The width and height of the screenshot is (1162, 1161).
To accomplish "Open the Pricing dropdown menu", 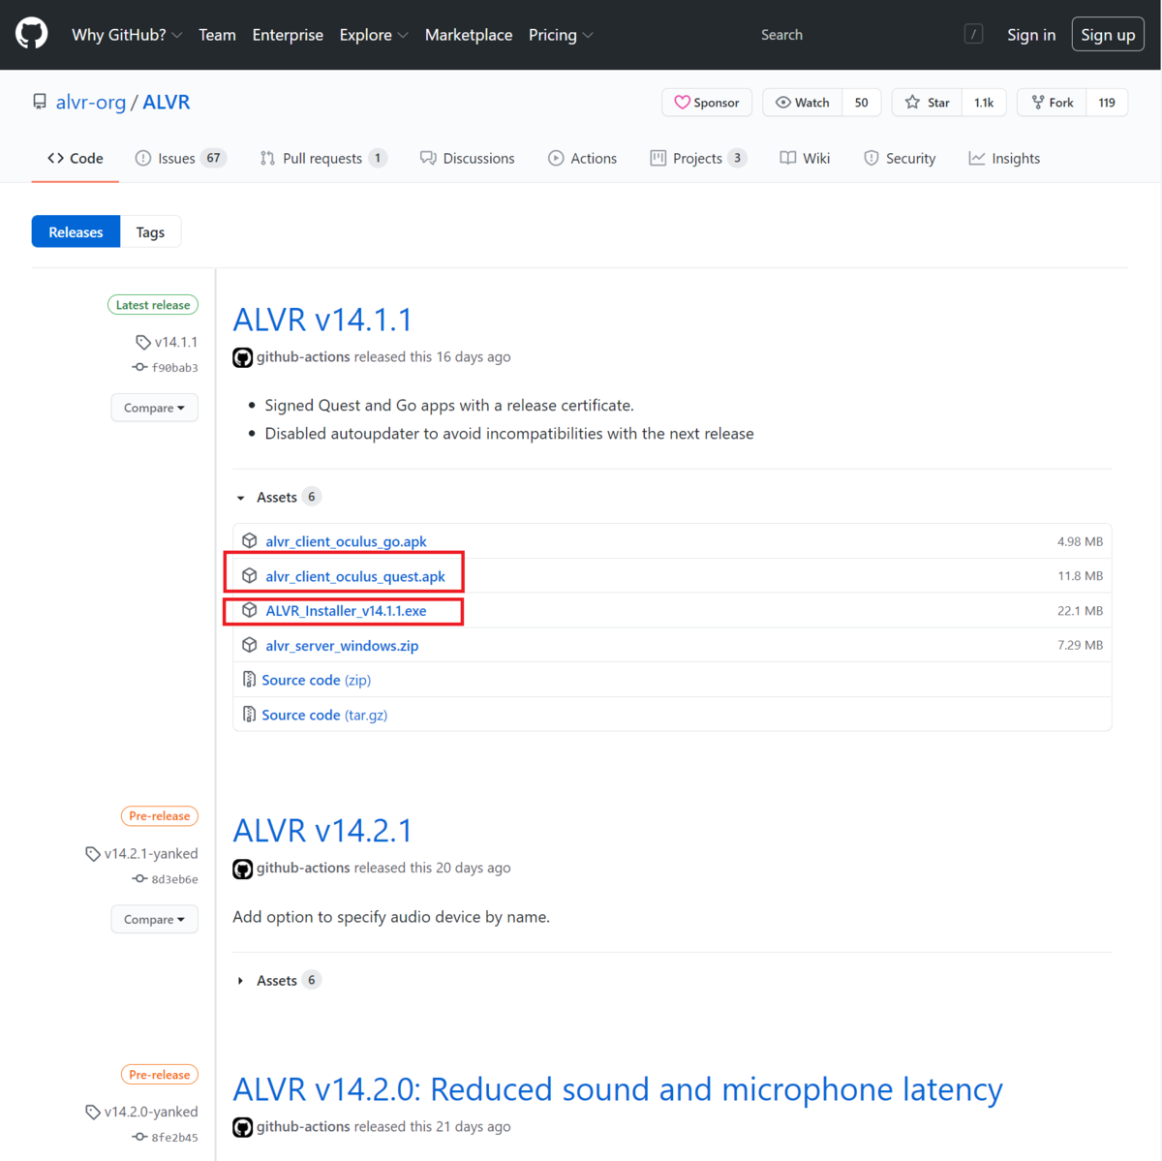I will pos(561,35).
